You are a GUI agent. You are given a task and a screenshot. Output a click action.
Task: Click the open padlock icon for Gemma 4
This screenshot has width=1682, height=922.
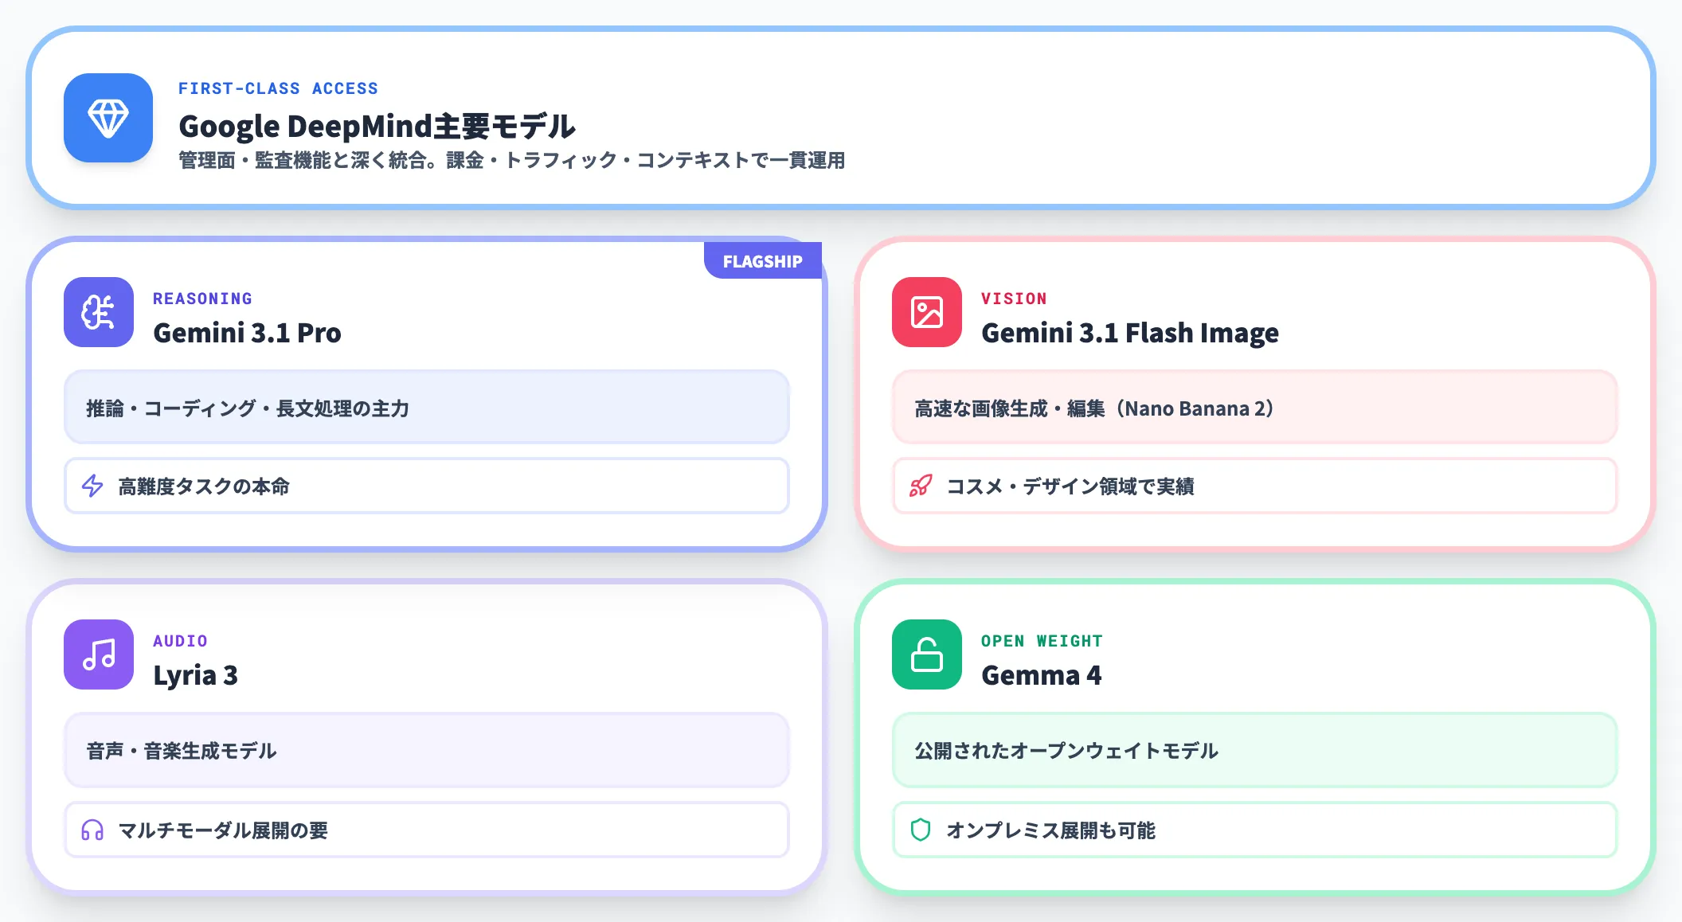(x=928, y=654)
